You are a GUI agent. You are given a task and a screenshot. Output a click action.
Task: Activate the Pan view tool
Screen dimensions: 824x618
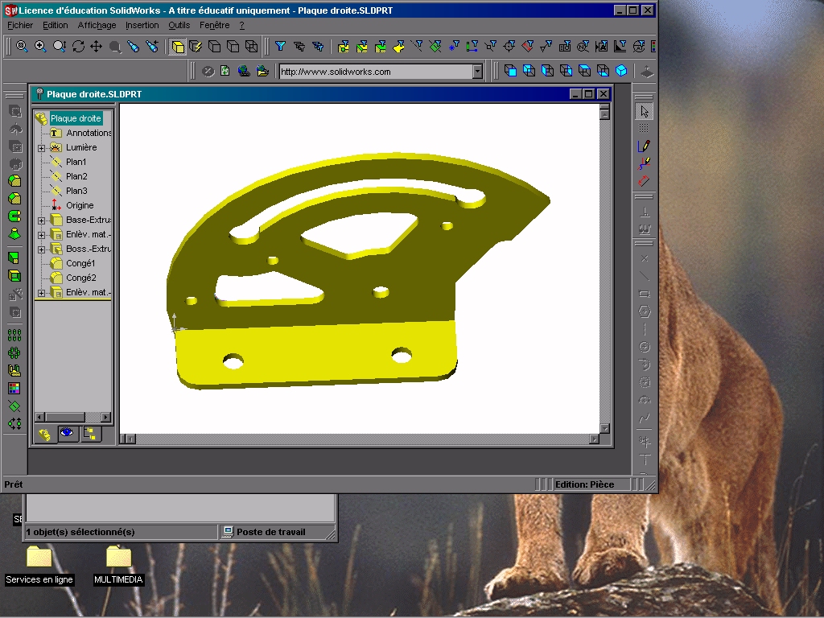96,47
